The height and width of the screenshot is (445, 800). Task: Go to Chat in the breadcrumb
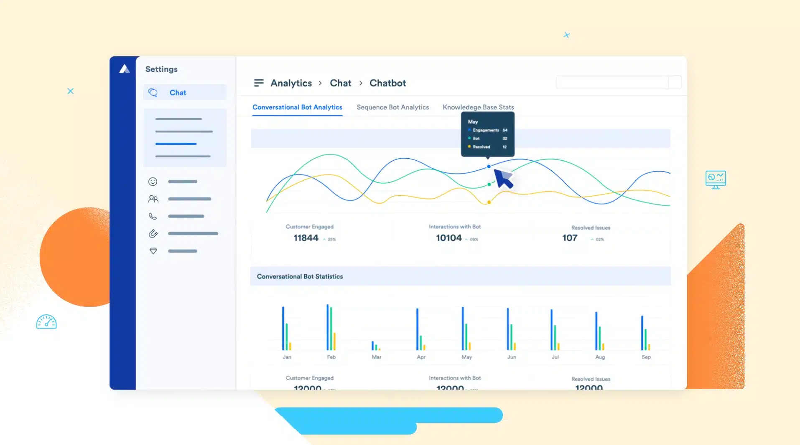tap(340, 83)
